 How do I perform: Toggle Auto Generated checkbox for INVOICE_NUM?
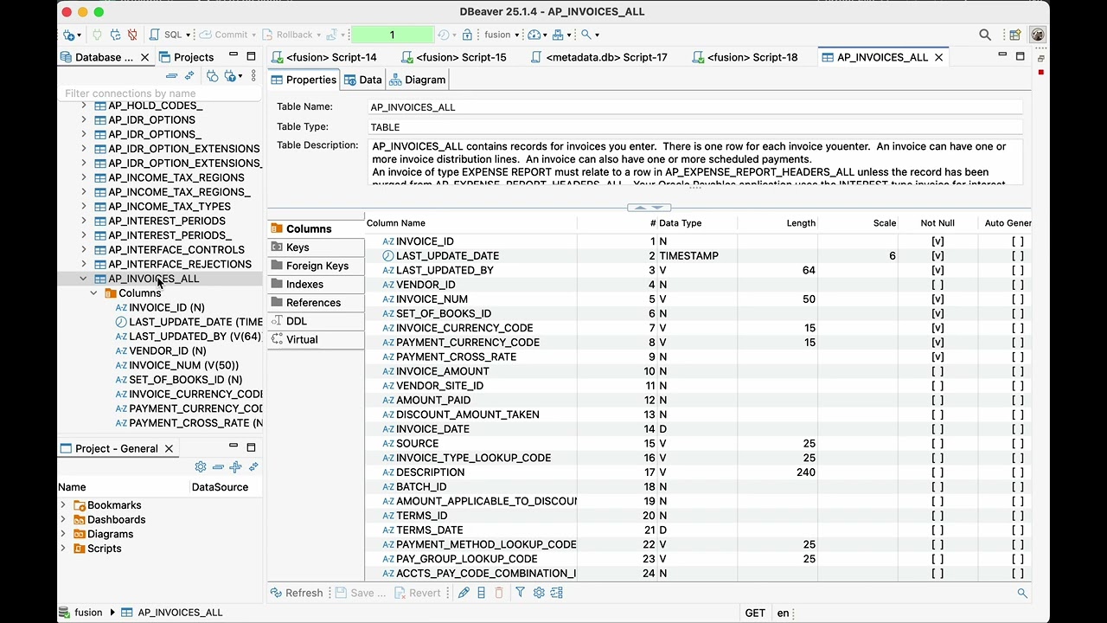1017,299
